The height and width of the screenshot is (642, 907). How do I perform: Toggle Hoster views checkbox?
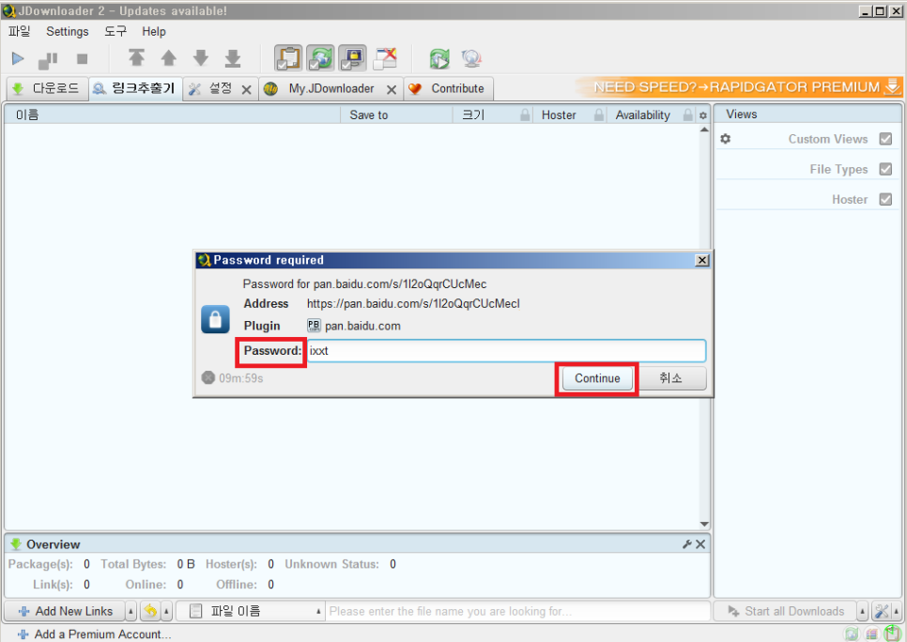(885, 199)
